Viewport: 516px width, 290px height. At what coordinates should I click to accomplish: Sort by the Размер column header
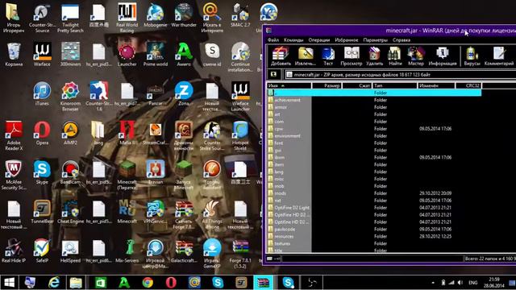[327, 85]
